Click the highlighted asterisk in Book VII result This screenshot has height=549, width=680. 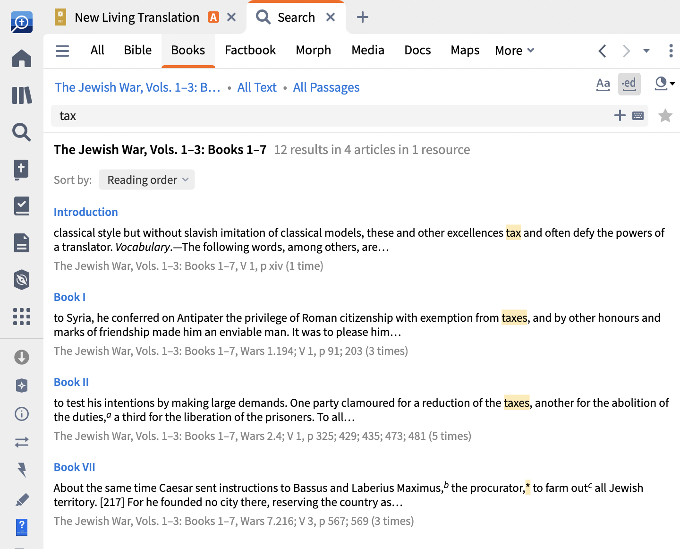tap(528, 487)
